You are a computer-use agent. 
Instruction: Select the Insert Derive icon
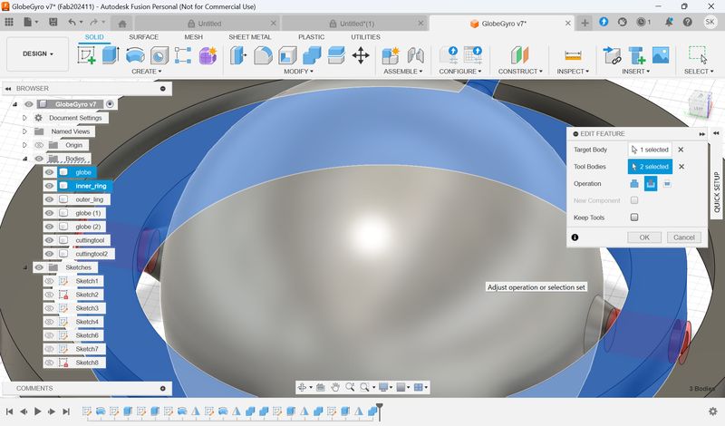(613, 55)
